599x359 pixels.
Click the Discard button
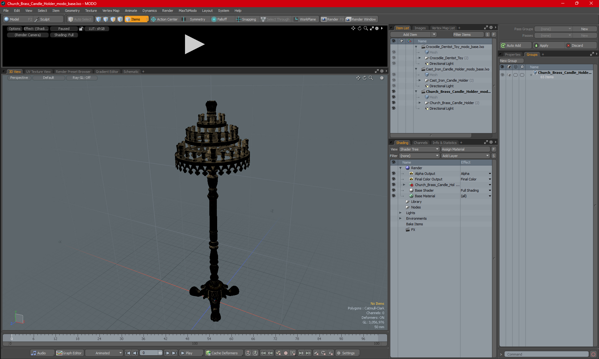click(581, 45)
